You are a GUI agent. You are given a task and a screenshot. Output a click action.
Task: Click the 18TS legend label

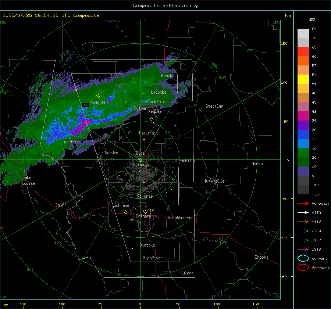tap(316, 249)
